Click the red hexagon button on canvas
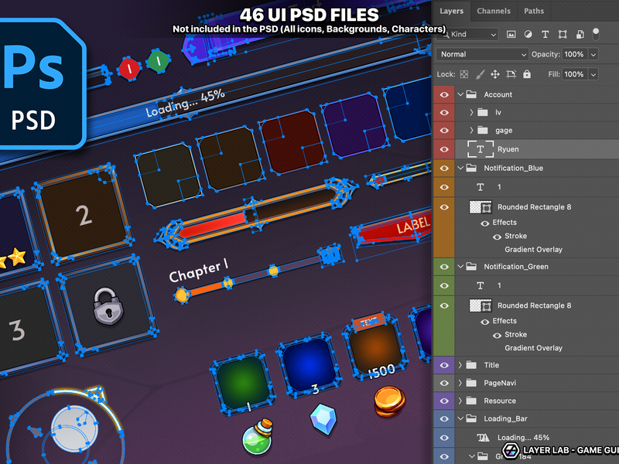Image resolution: width=619 pixels, height=464 pixels. coord(129,69)
